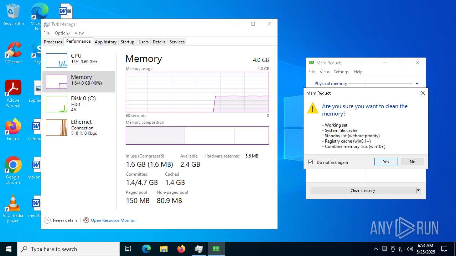Open Resource Monitor link
This screenshot has width=456, height=256.
[x=113, y=220]
